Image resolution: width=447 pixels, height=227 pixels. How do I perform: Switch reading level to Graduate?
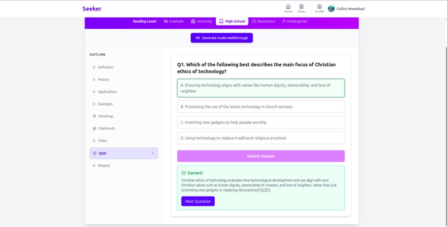click(174, 22)
